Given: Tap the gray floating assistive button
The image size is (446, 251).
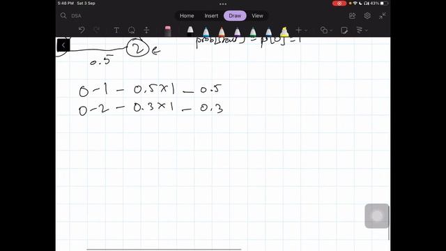Looking at the screenshot, I should point(377,216).
